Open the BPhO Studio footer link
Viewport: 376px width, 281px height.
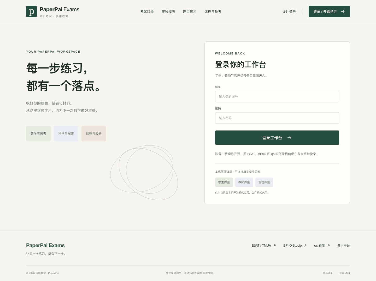295,246
